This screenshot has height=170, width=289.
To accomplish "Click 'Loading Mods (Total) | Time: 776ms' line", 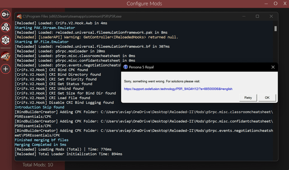I will [63, 149].
